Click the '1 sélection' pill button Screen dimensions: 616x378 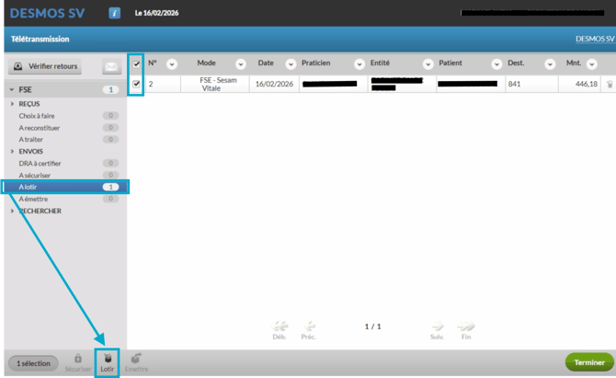31,362
